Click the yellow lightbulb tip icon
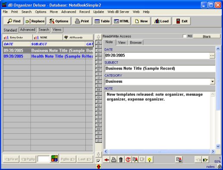 click(x=150, y=160)
